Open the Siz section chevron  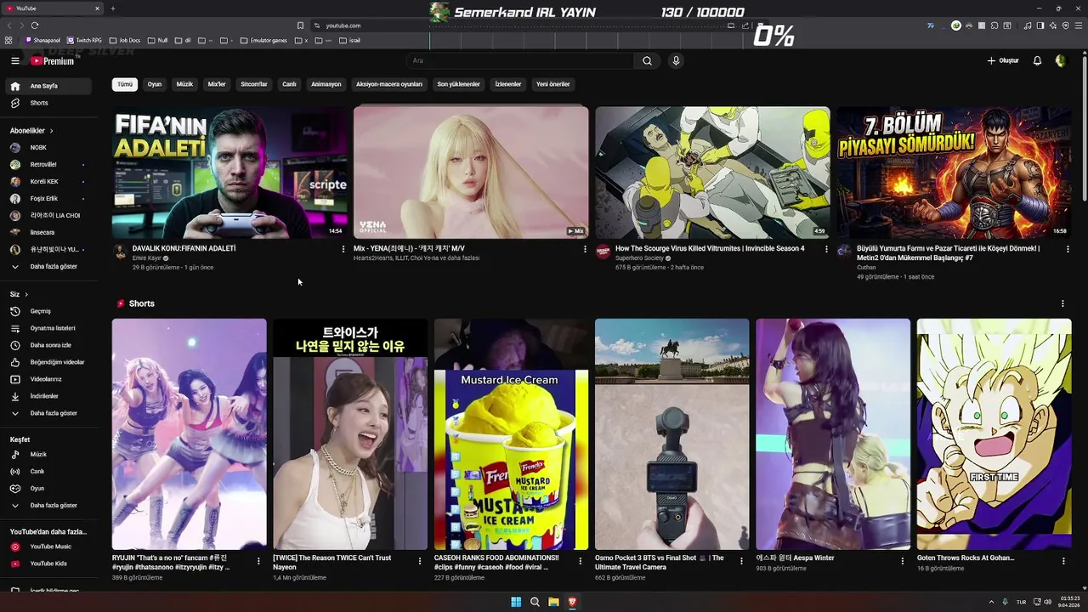[x=26, y=294]
